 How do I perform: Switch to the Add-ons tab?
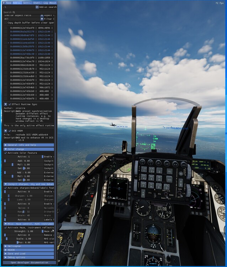(17, 3)
